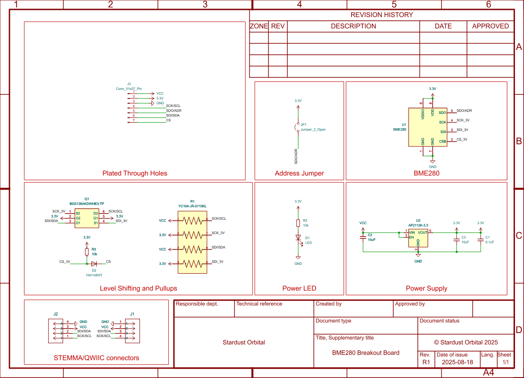Select the R3 10k pull-up resistor
The image size is (524, 378).
(x=87, y=252)
